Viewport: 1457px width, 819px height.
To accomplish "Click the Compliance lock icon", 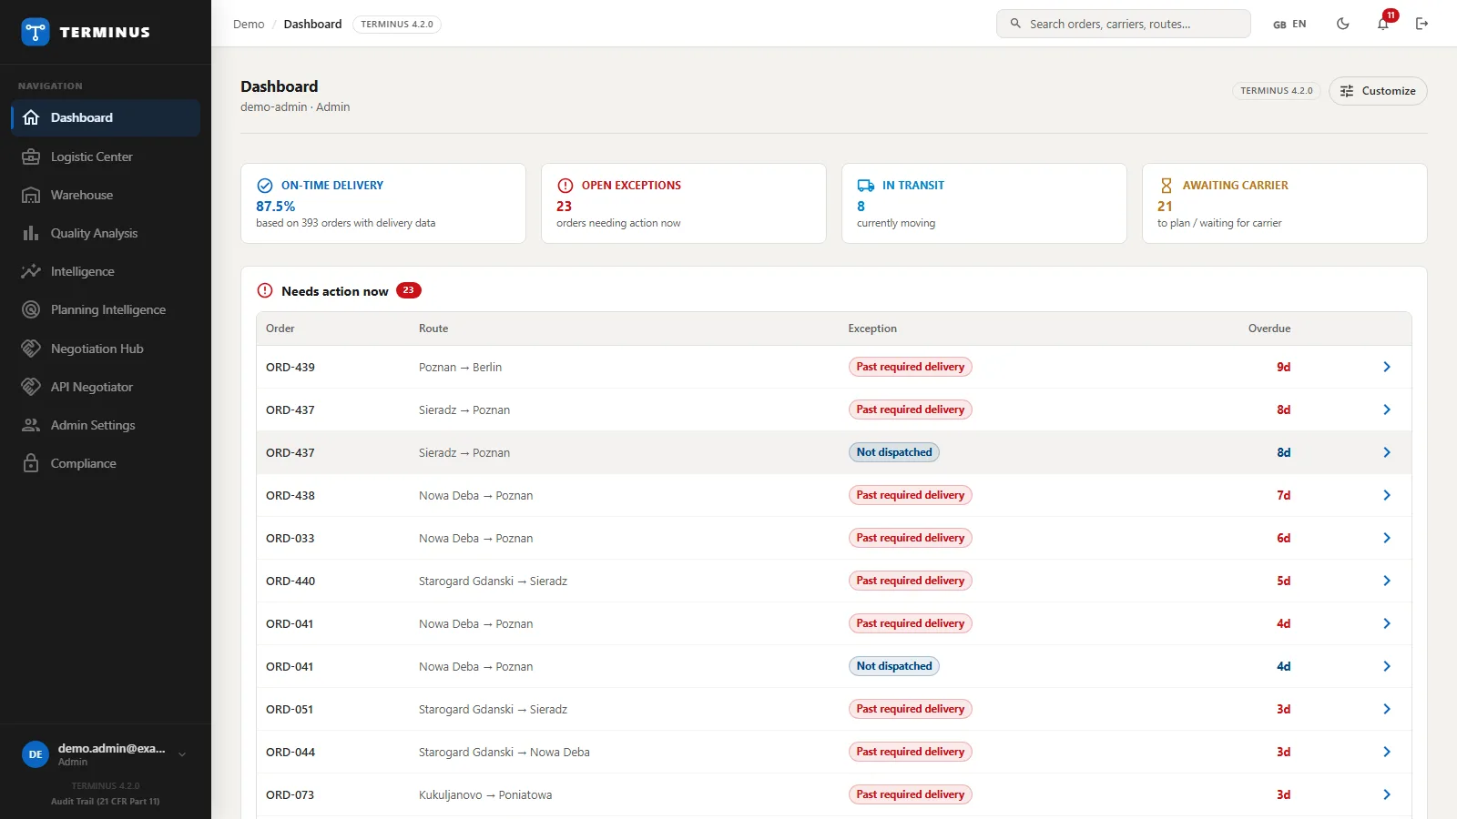I will pyautogui.click(x=31, y=463).
